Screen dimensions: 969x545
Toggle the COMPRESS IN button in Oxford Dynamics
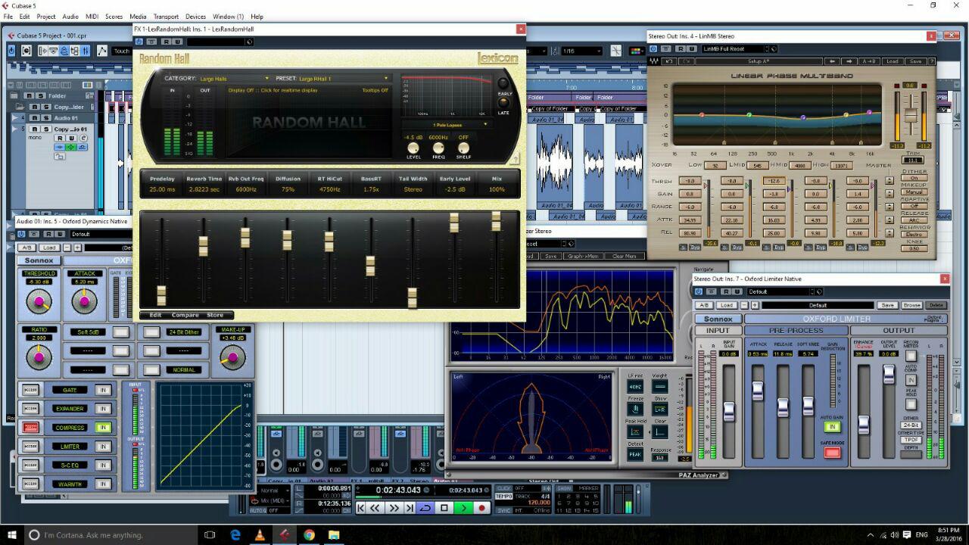coord(103,428)
